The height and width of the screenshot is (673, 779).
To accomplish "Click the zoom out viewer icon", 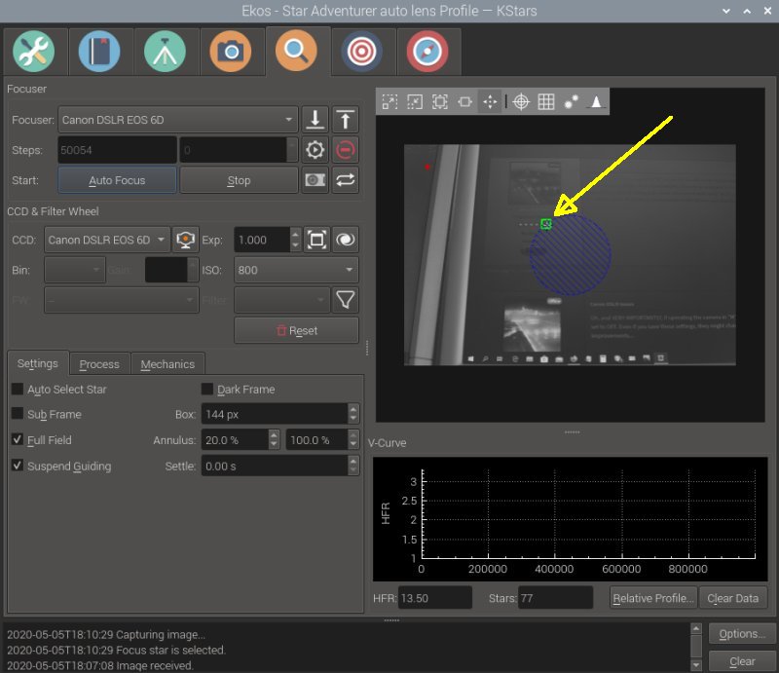I will (415, 102).
